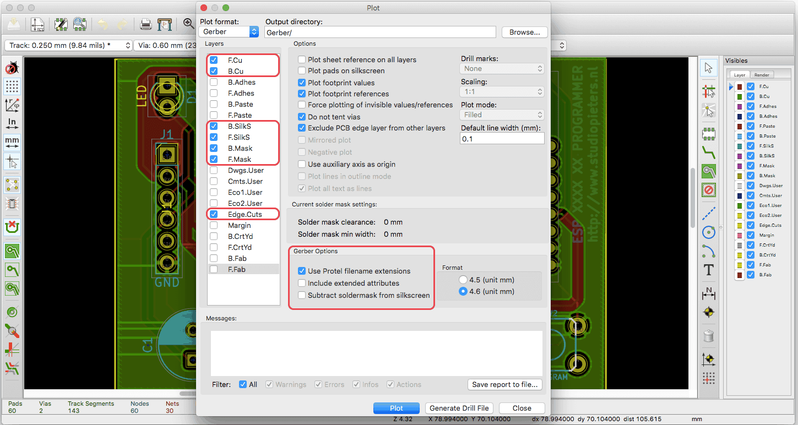798x425 pixels.
Task: Select add keepout area tool
Action: click(x=709, y=190)
